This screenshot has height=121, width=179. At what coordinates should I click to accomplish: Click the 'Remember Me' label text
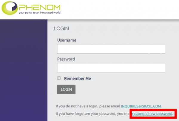tap(77, 79)
